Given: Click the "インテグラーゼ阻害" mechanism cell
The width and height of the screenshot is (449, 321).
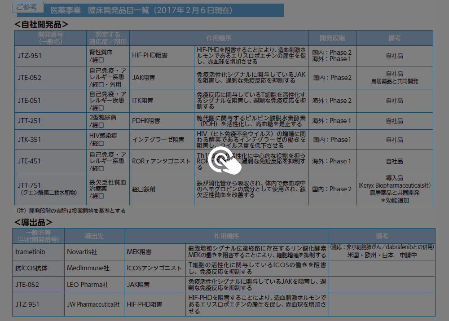Looking at the screenshot, I should tap(162, 140).
